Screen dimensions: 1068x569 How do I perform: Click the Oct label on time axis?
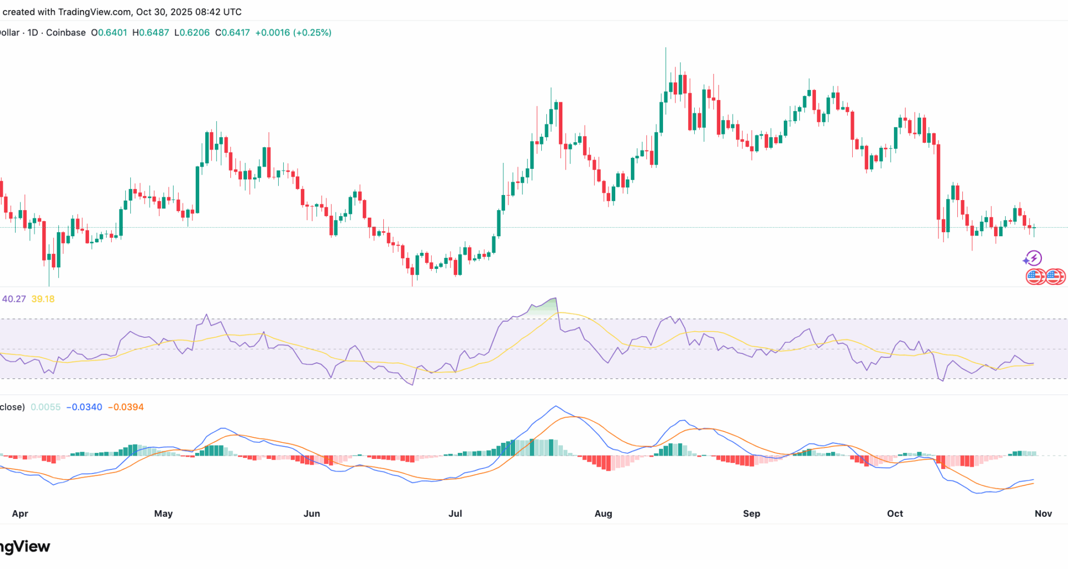tap(894, 513)
